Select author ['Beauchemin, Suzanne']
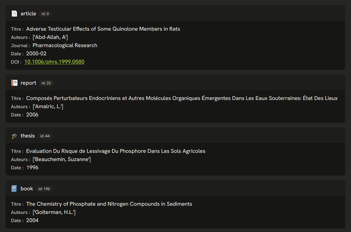Image resolution: width=351 pixels, height=232 pixels. point(62,159)
